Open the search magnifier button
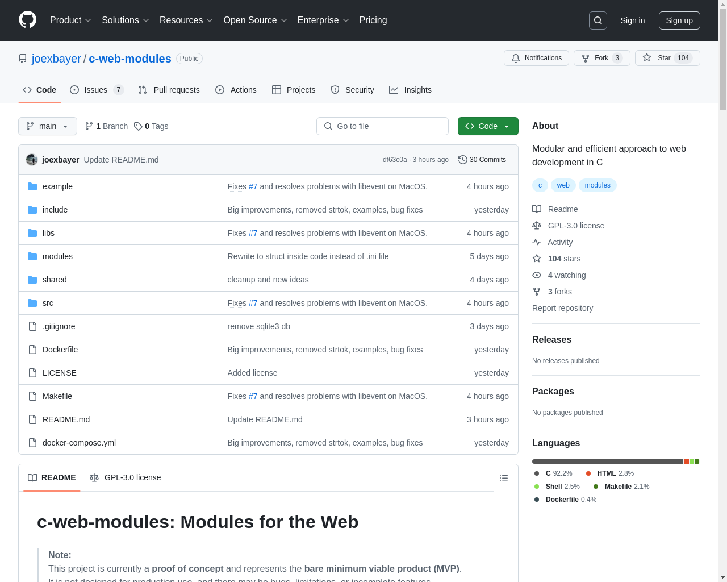The width and height of the screenshot is (727, 582). (598, 20)
